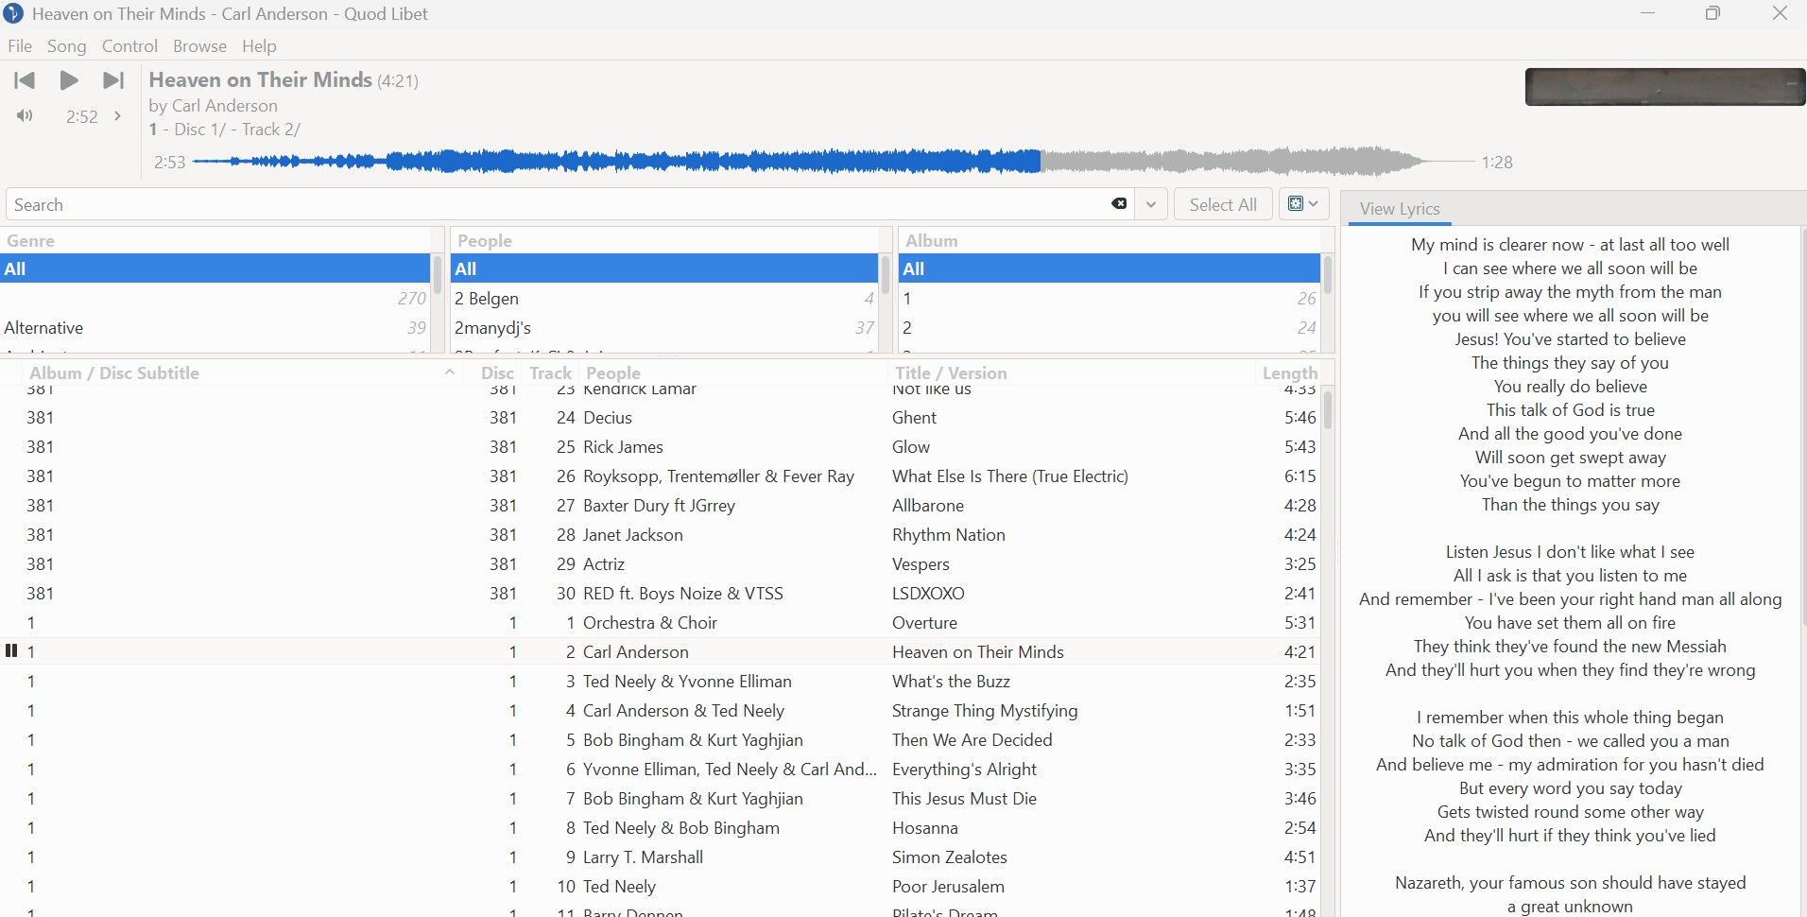Expand the chevron next to the time
The image size is (1807, 917).
coord(117,115)
